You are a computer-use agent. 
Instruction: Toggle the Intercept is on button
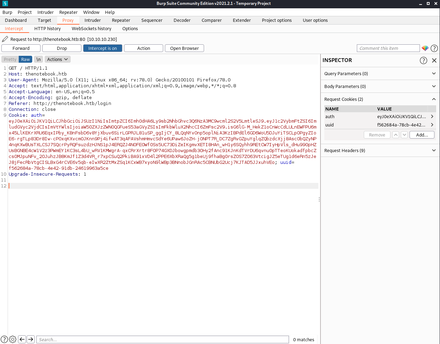pos(103,48)
